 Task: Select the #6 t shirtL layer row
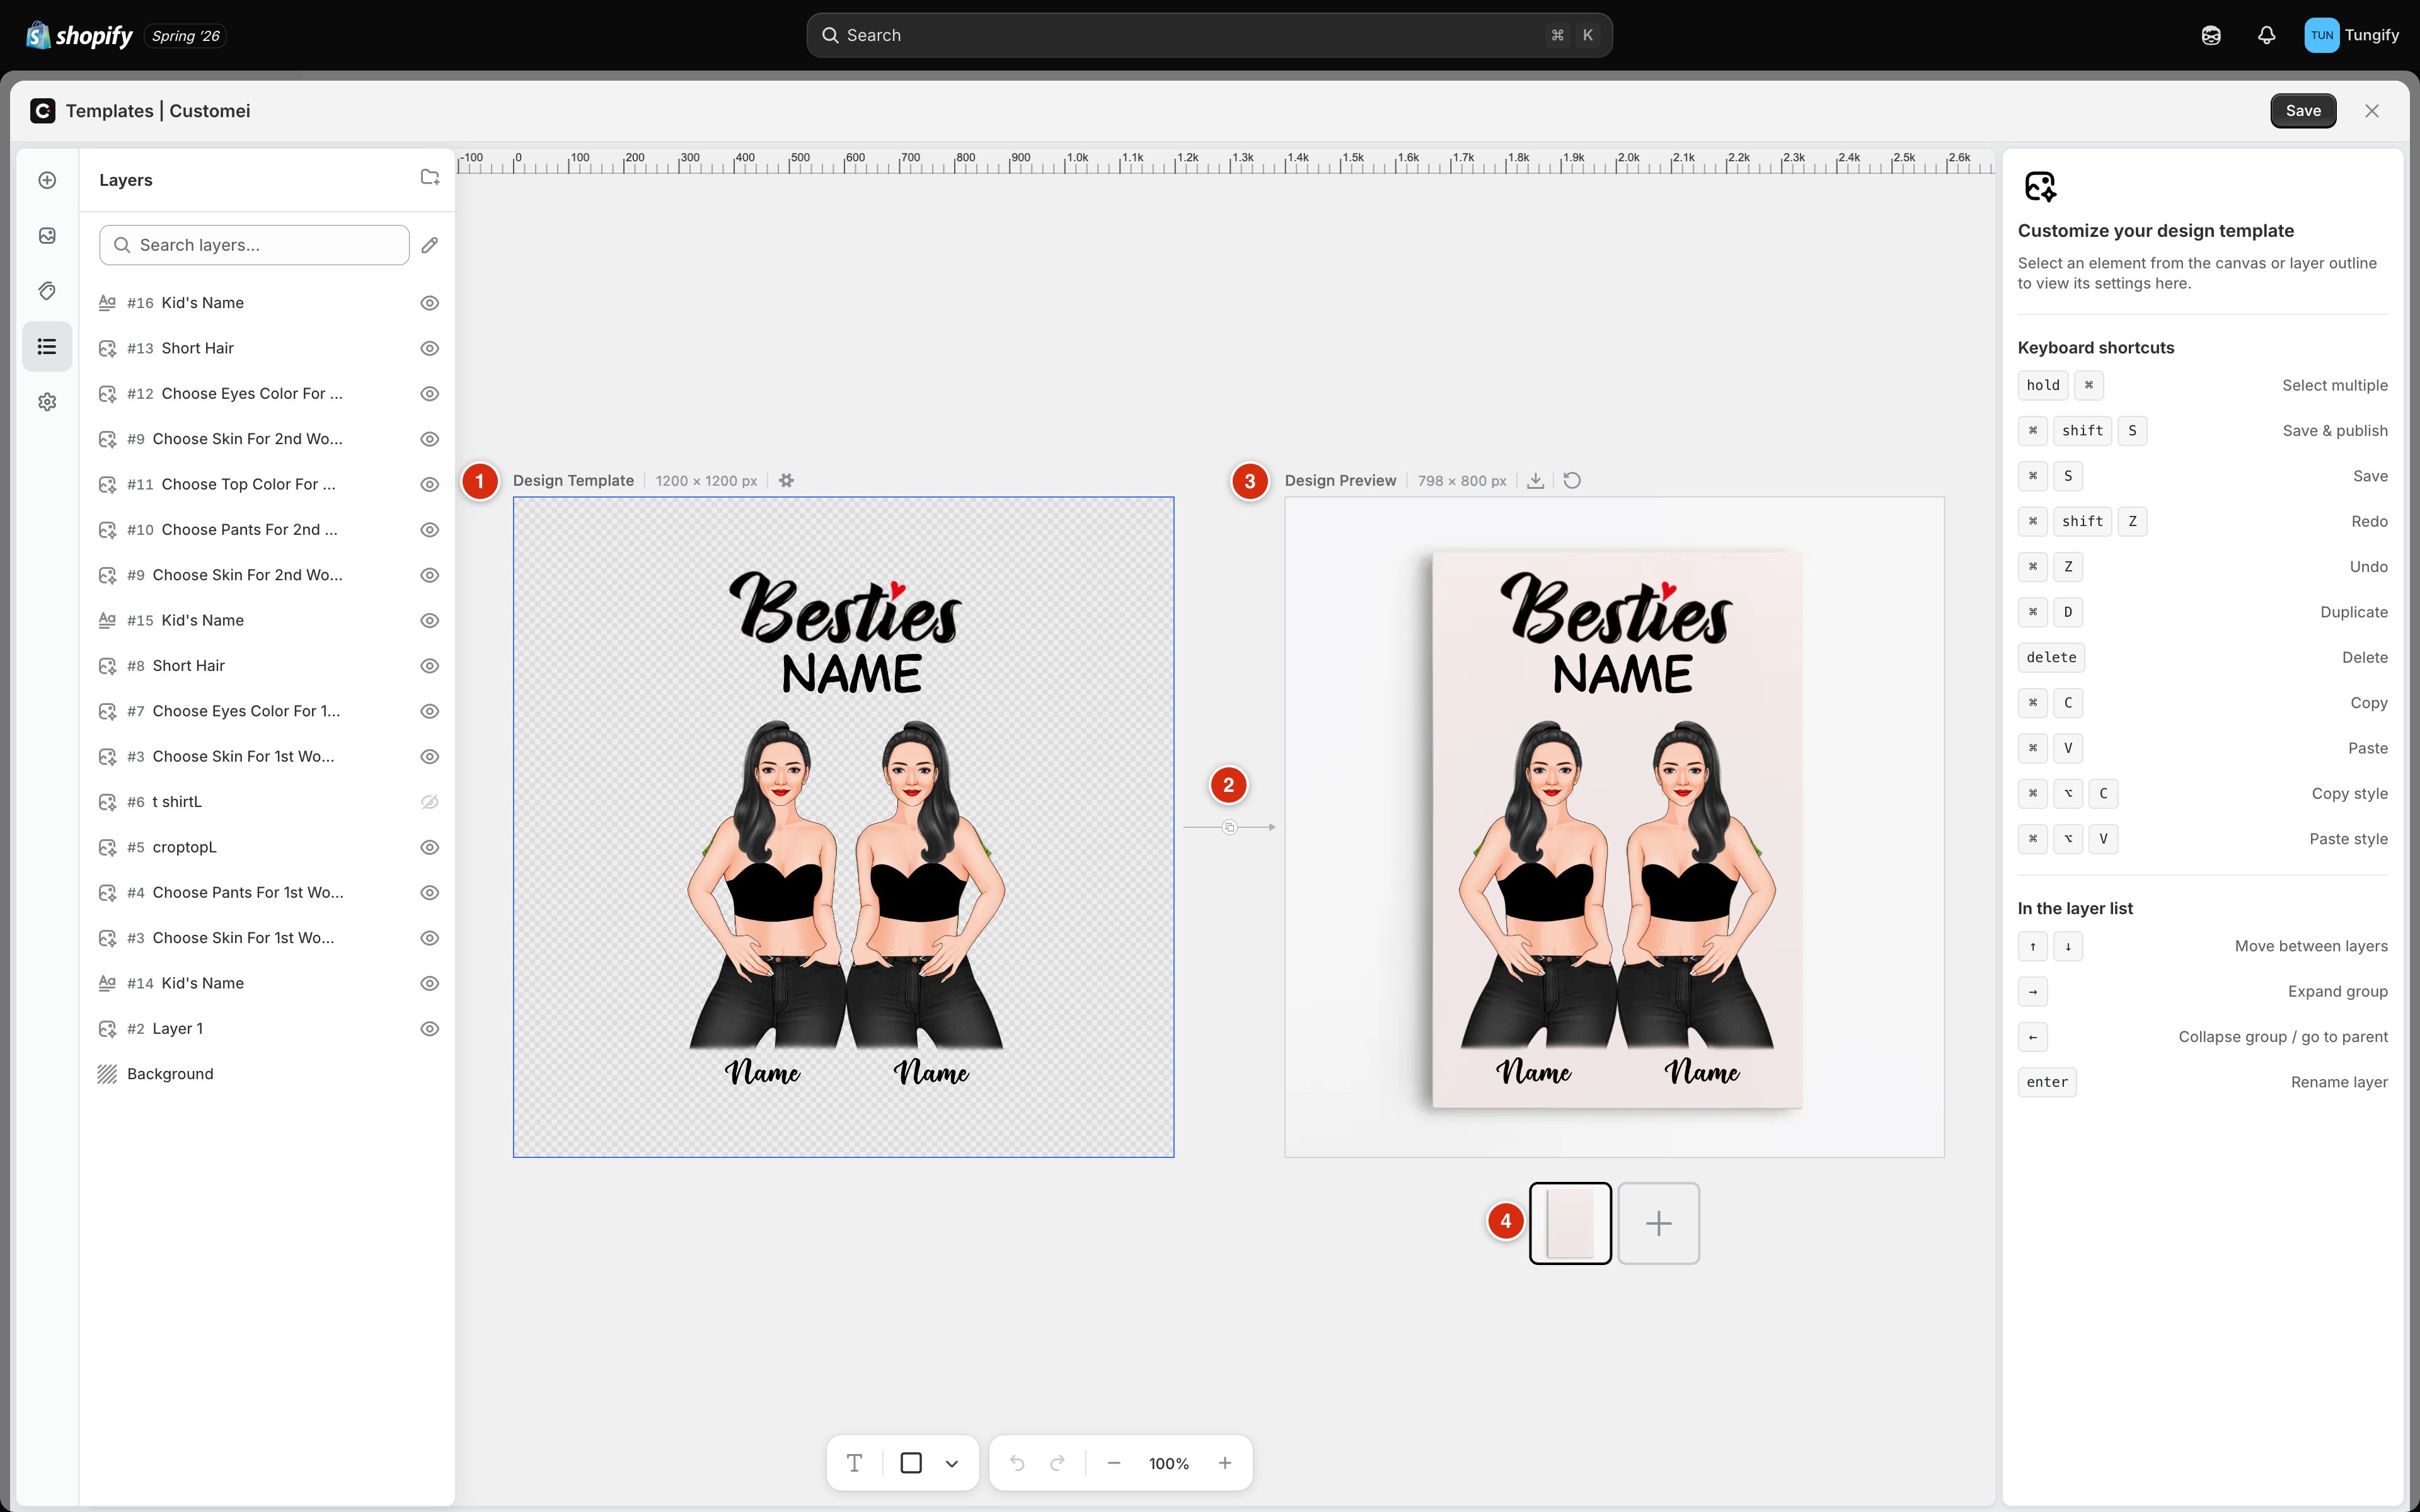[x=267, y=802]
